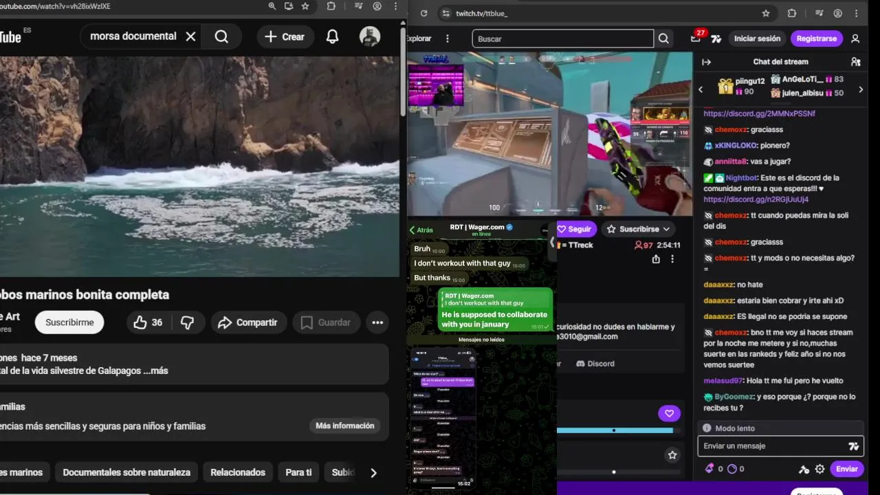Click the Enviar un mensaje chat input
Image resolution: width=880 pixels, height=495 pixels.
coord(780,446)
